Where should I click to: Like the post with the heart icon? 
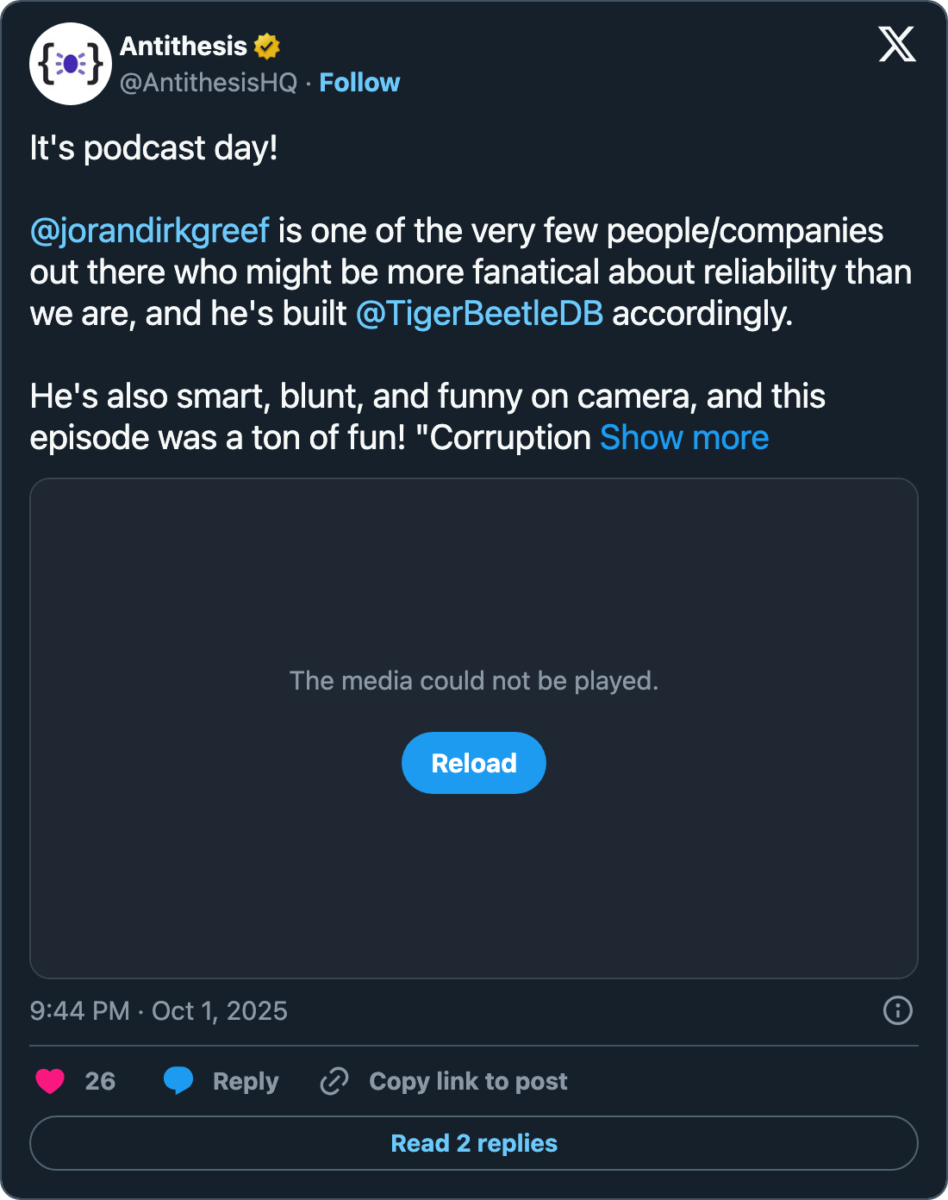[x=50, y=1080]
